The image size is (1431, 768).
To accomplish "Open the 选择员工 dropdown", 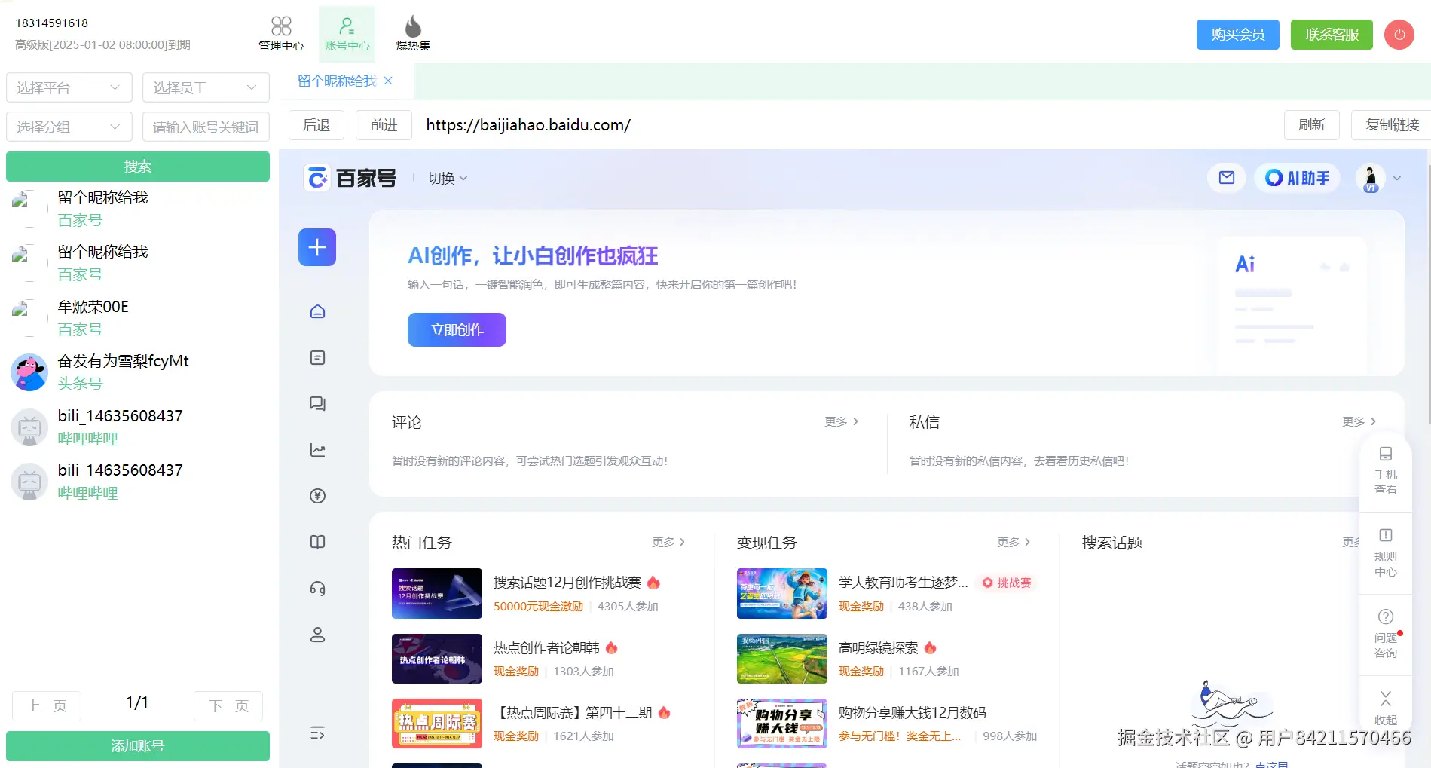I will [x=206, y=87].
